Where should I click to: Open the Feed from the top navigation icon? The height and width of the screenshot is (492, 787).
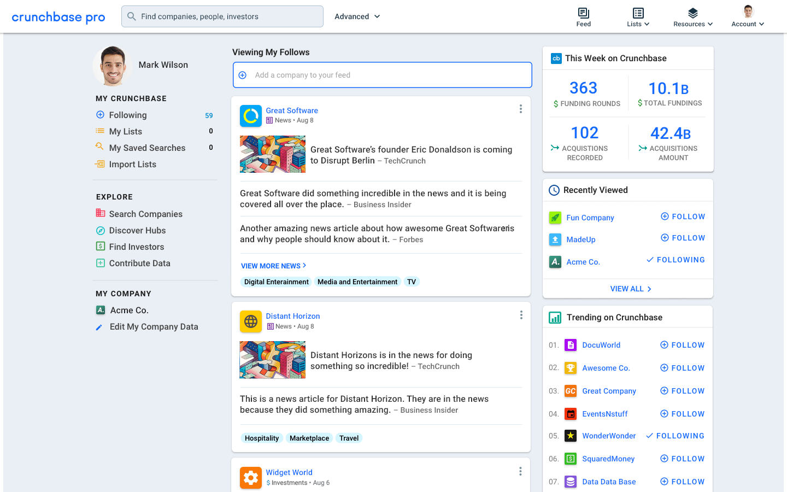pos(583,16)
